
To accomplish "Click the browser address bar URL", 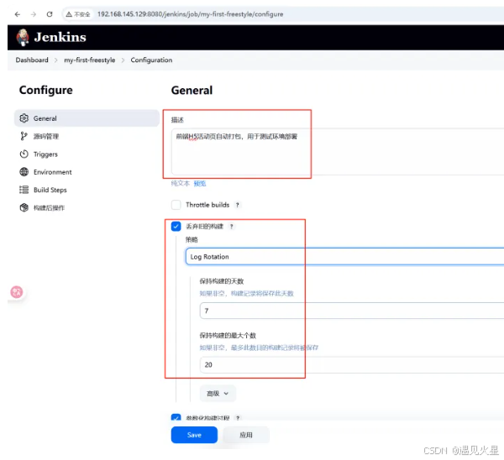I will [191, 14].
